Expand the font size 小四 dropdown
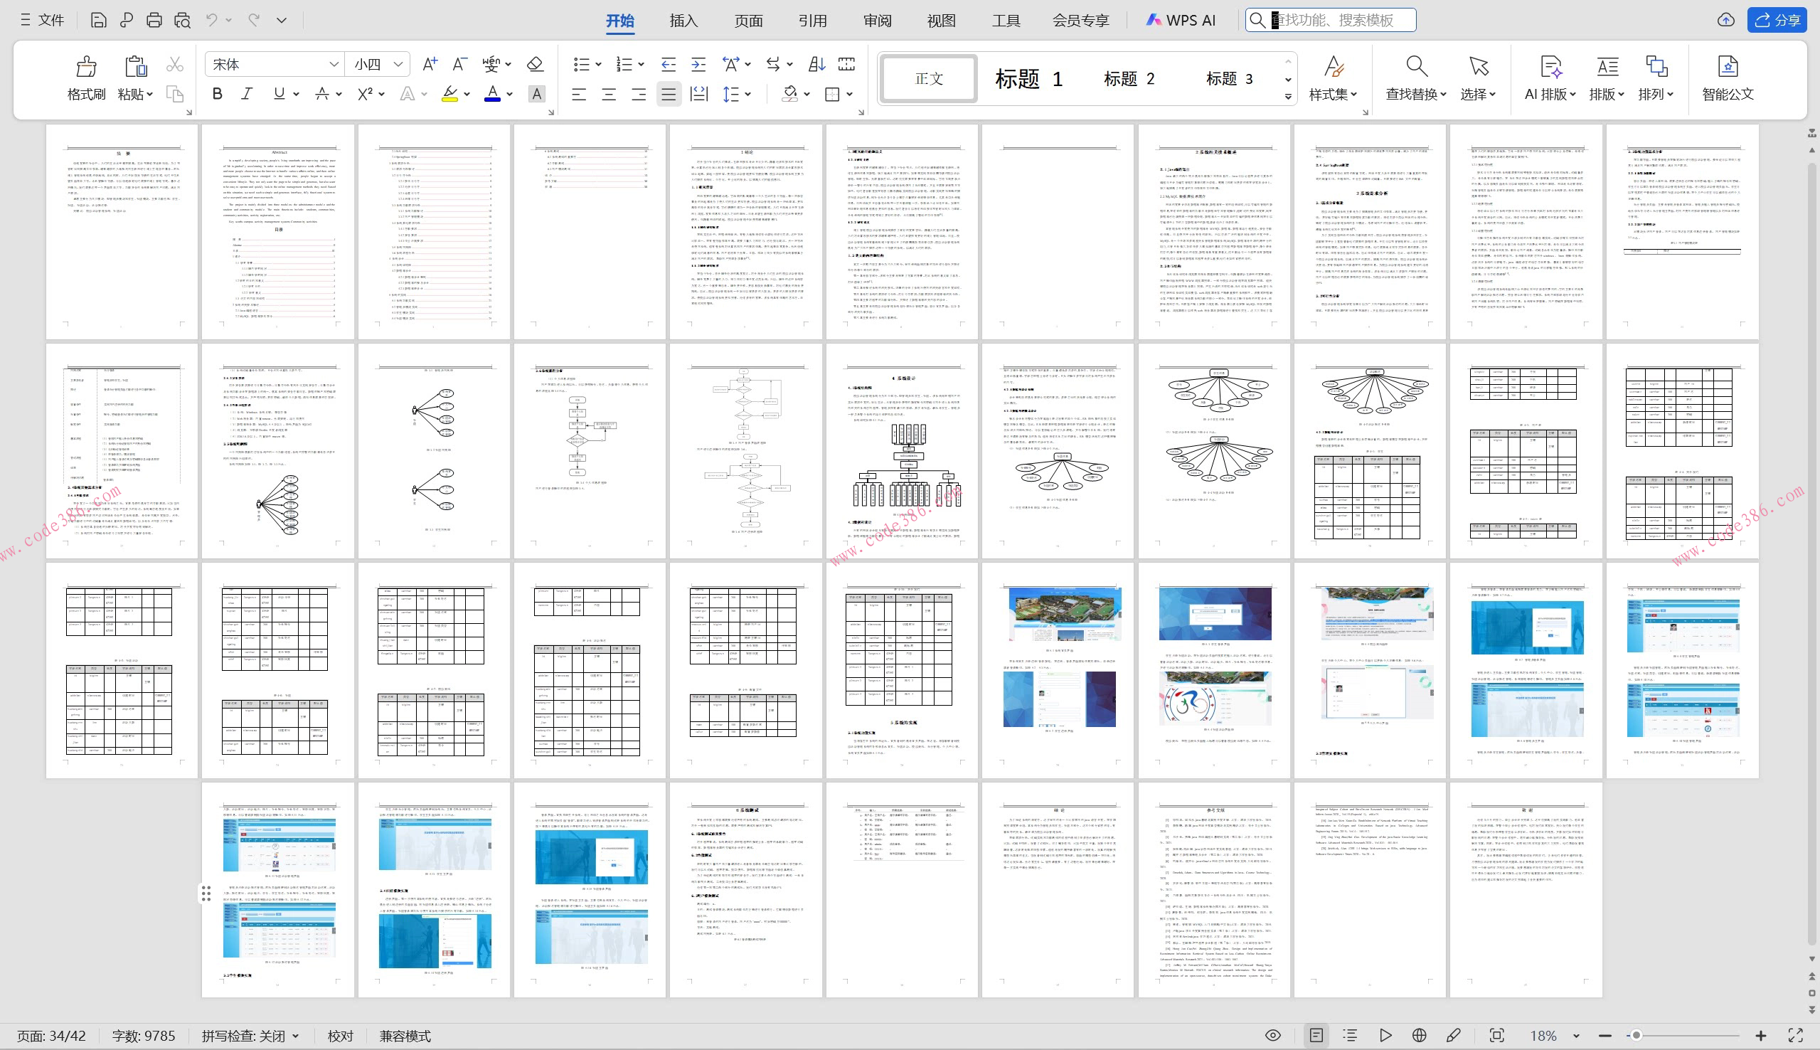 [398, 64]
